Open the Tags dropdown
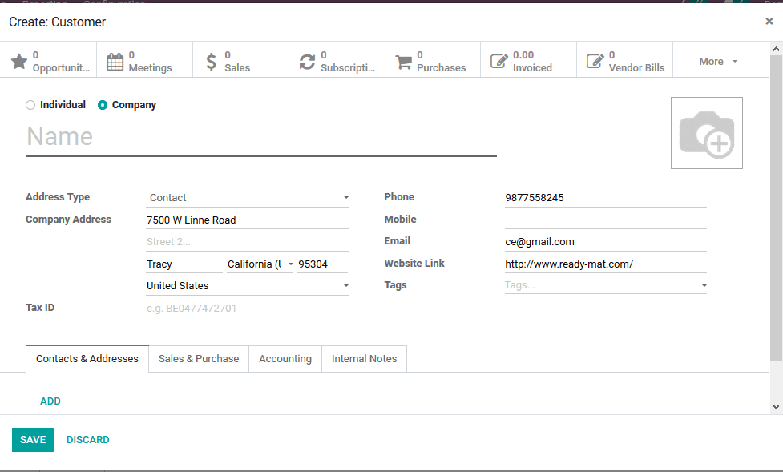 tap(606, 285)
